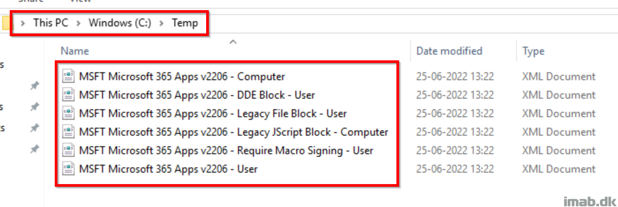Select the Legacy JScript Block - Computer file icon
This screenshot has width=618, height=207.
68,132
